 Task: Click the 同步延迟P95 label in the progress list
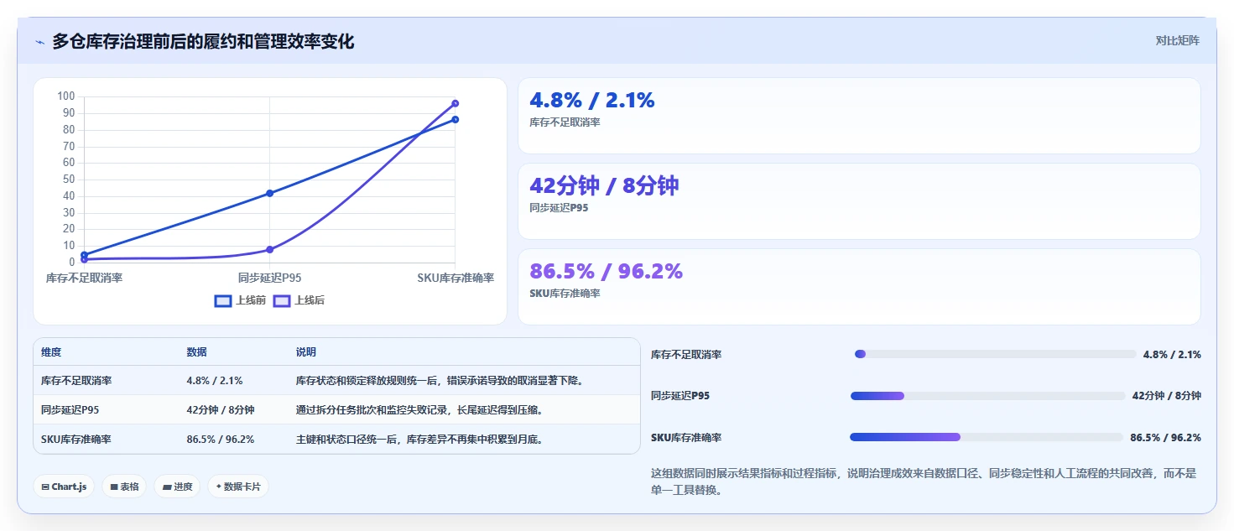coord(680,396)
